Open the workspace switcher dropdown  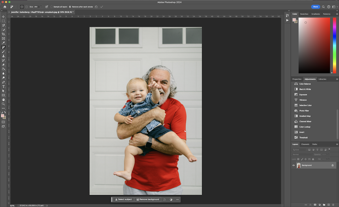(334, 7)
